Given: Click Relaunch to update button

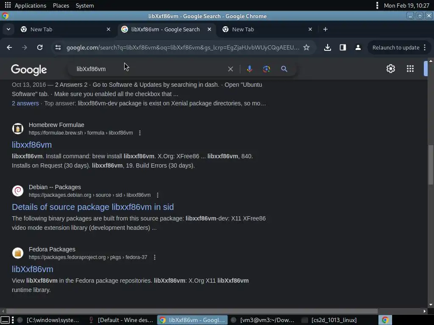Looking at the screenshot, I should pyautogui.click(x=396, y=47).
